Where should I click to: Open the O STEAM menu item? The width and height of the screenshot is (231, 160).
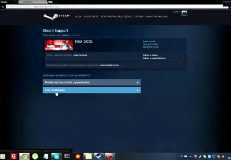pos(139,17)
